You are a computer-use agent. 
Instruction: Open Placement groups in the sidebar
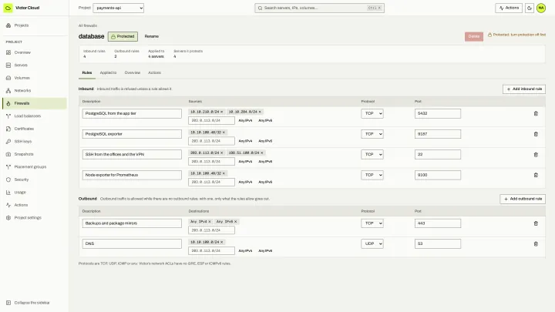[35, 167]
